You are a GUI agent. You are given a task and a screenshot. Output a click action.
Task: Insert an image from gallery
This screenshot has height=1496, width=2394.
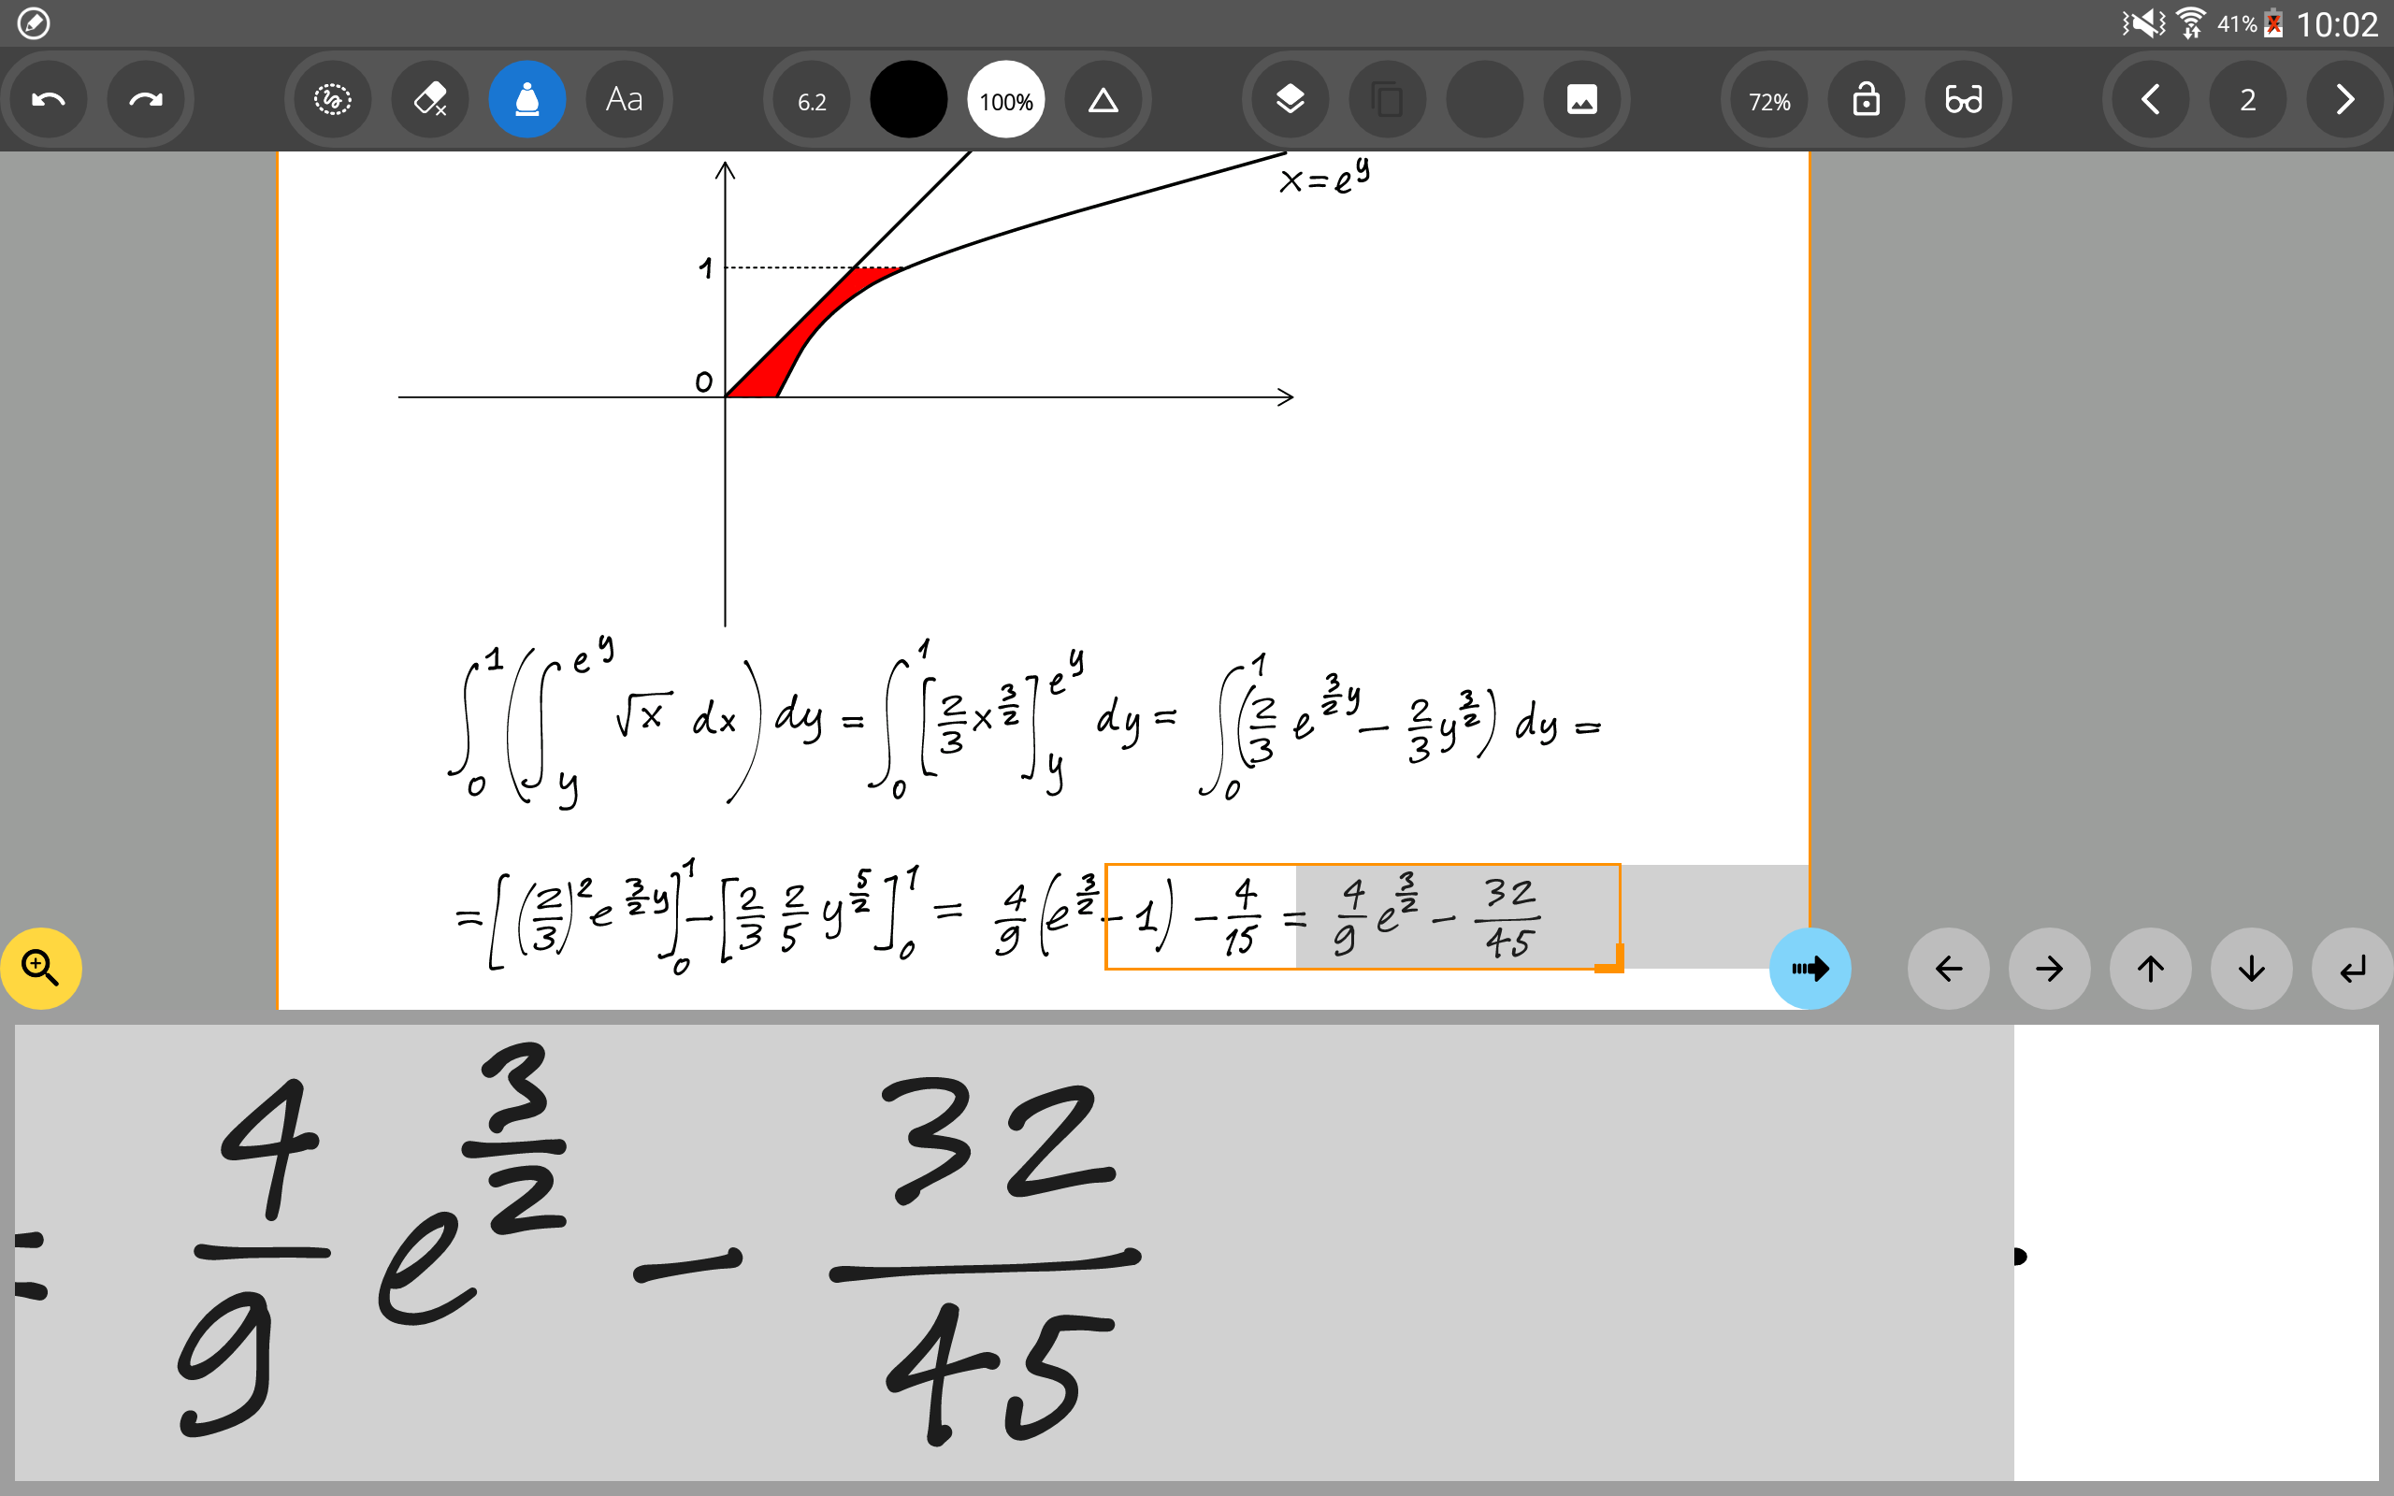point(1582,100)
